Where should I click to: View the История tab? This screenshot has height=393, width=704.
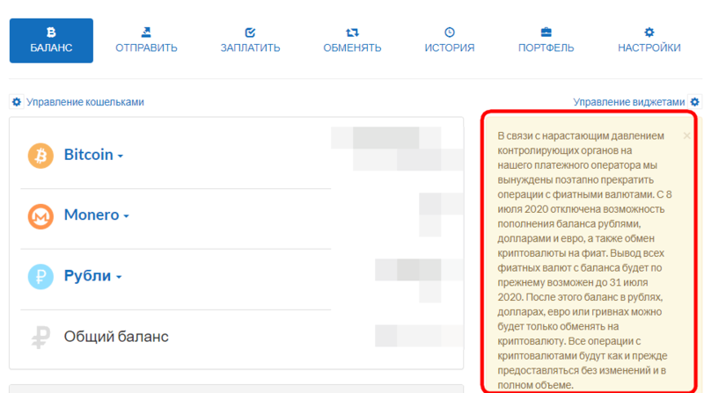[x=450, y=39]
